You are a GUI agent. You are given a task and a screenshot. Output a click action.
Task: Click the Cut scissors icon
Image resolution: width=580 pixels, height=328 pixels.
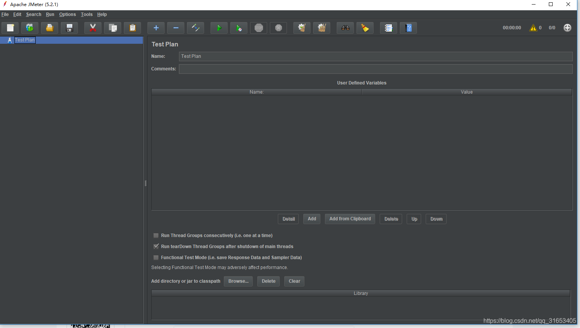point(93,28)
